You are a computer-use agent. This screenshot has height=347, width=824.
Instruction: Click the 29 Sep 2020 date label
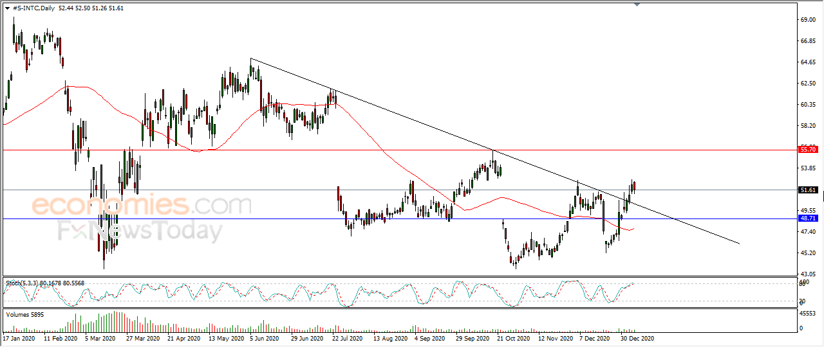[472, 338]
